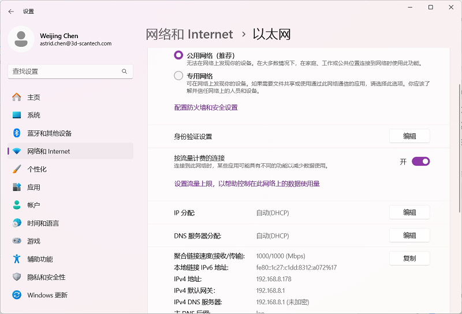Click the 查找设置 search field
Screen dimensions: 462x314
click(x=70, y=71)
